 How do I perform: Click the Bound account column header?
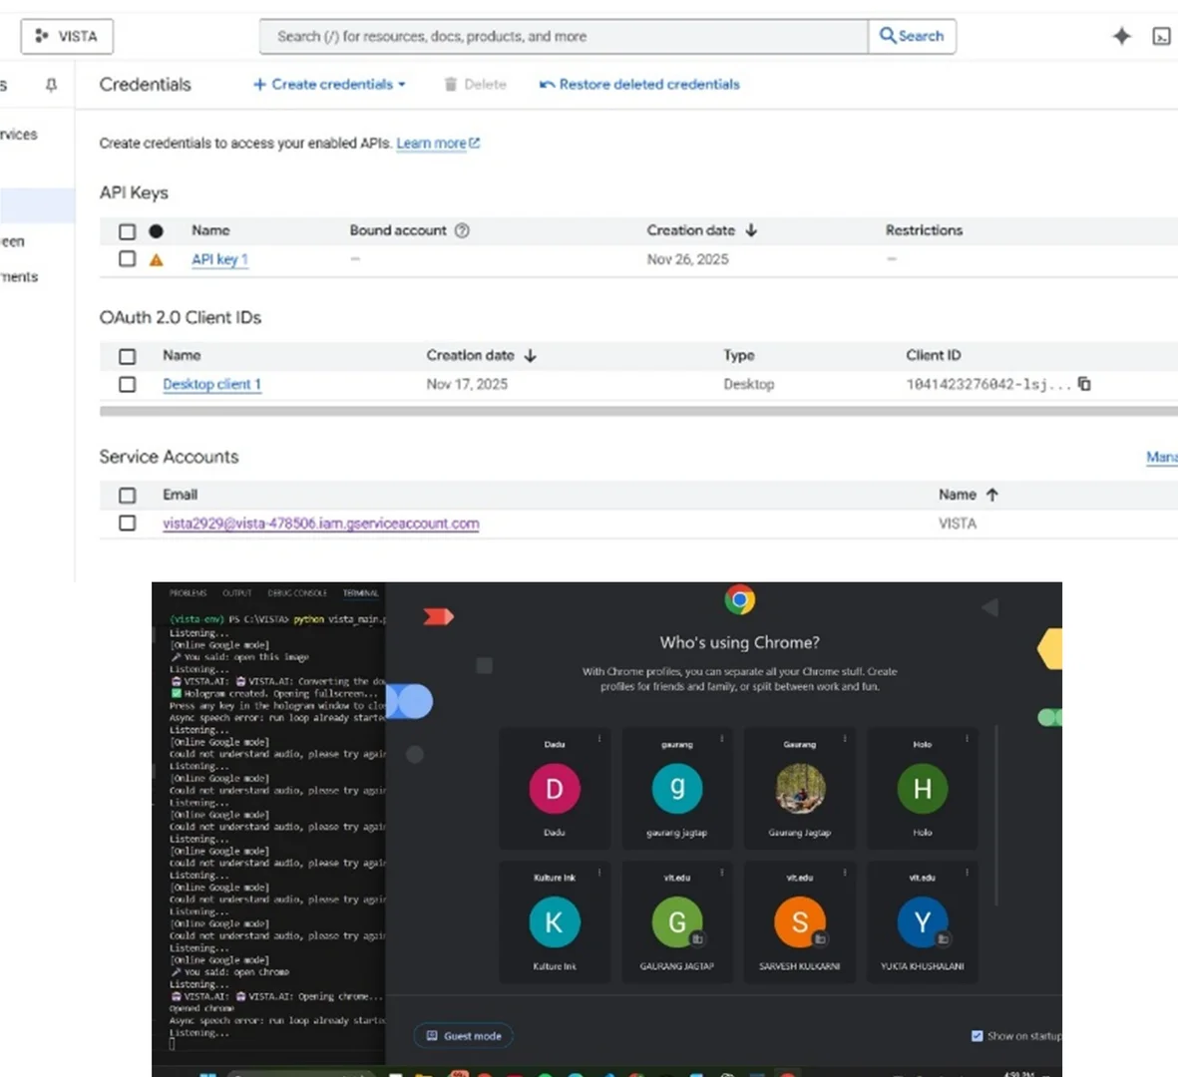click(398, 230)
